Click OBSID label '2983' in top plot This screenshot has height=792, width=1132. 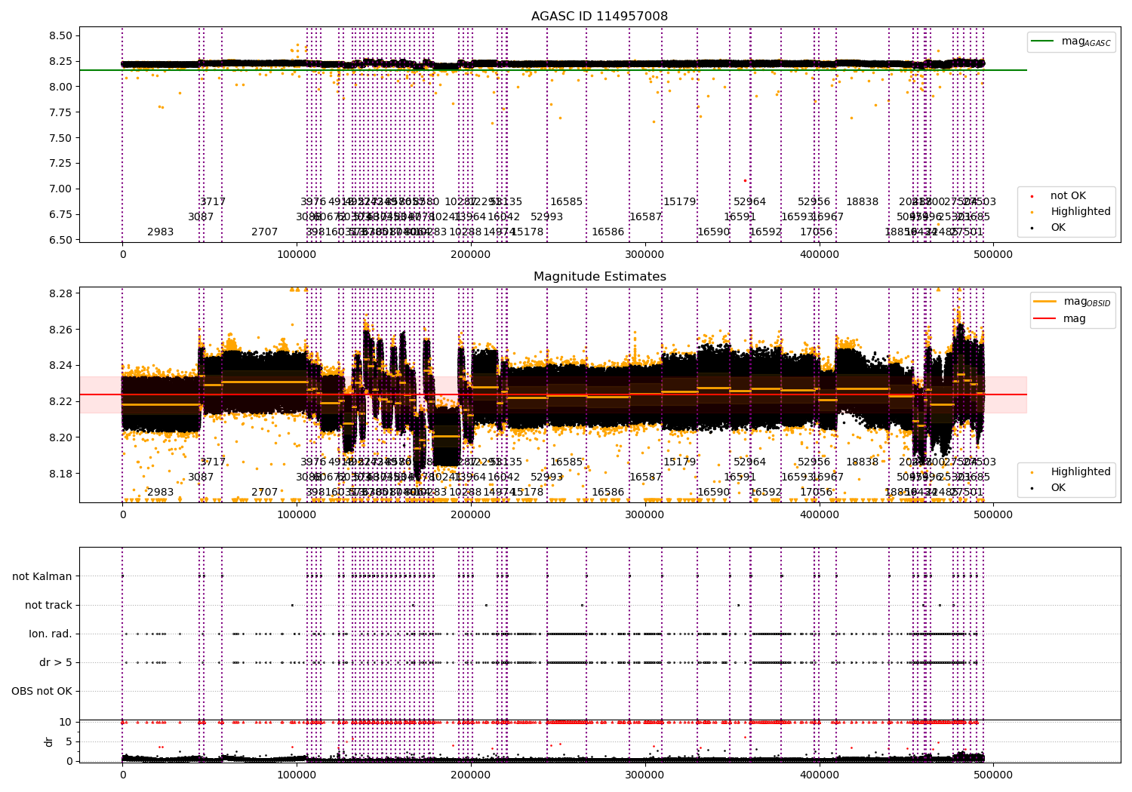pyautogui.click(x=161, y=232)
